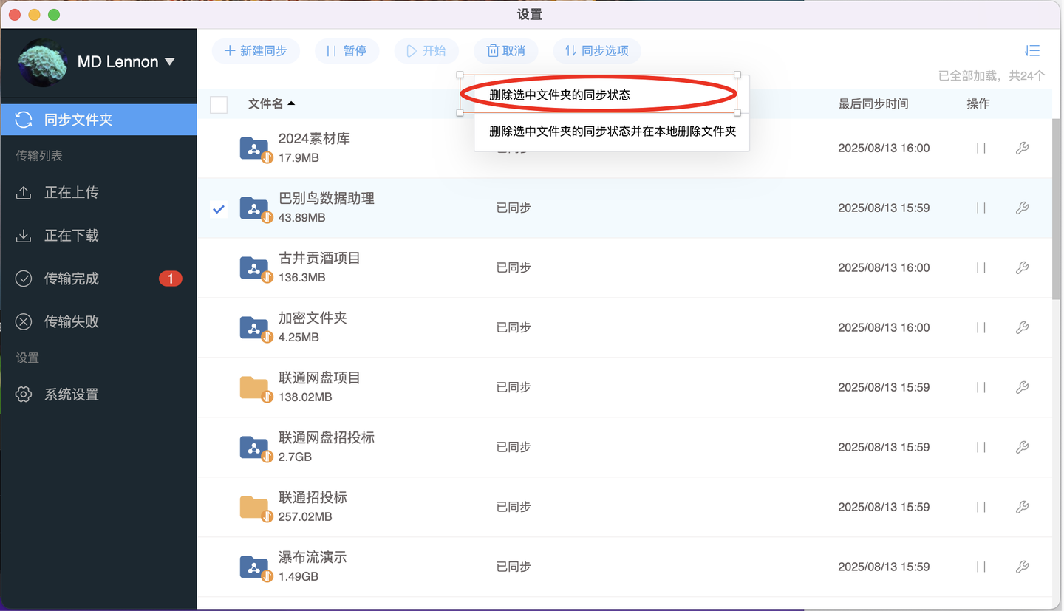Click the 联通招投标 yellow folder icon

255,508
